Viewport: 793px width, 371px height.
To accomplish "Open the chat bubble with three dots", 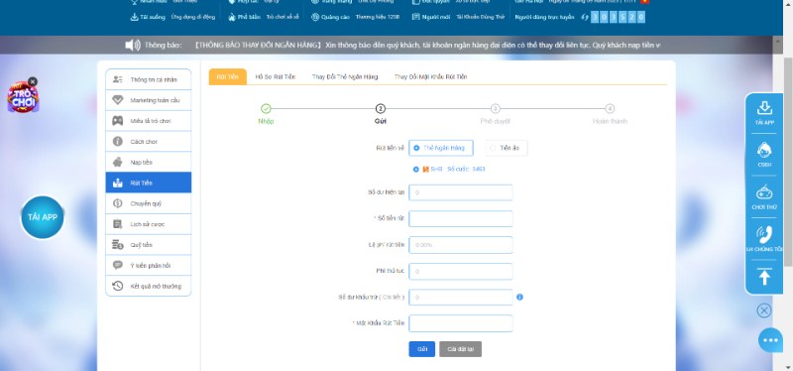I will pyautogui.click(x=770, y=340).
